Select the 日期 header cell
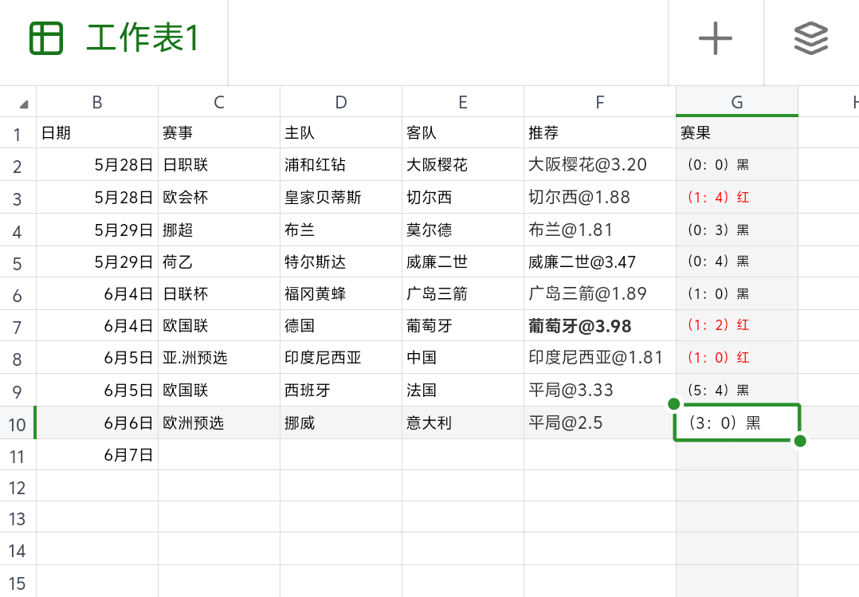Viewport: 859px width, 597px height. (x=97, y=133)
